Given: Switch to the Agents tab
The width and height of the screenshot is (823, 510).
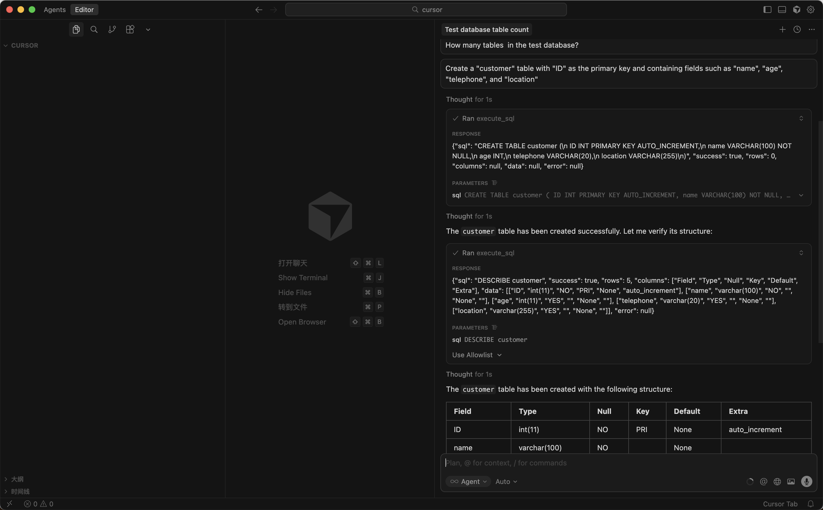Looking at the screenshot, I should [x=54, y=10].
